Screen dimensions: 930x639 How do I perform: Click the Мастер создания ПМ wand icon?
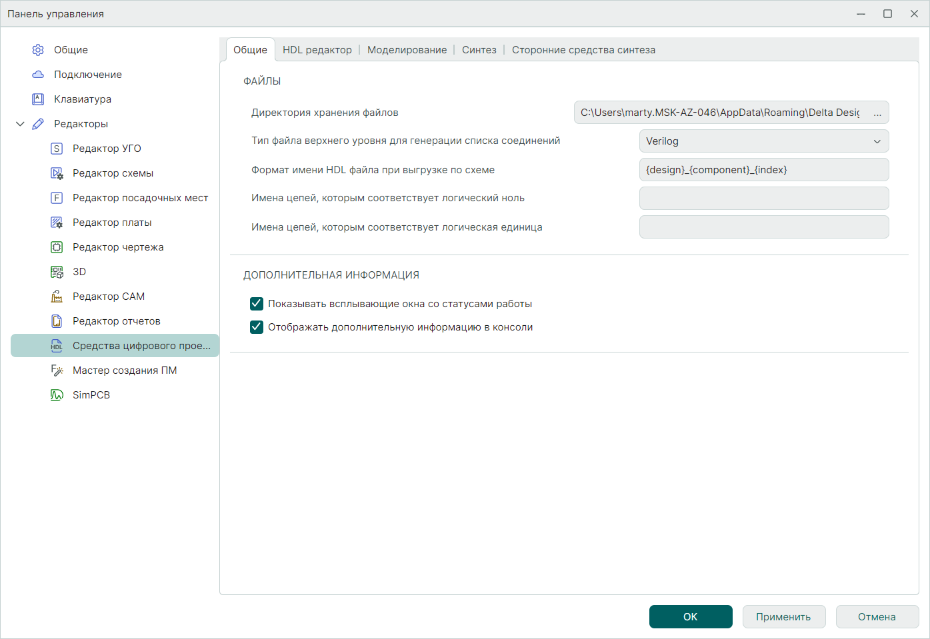pyautogui.click(x=57, y=370)
